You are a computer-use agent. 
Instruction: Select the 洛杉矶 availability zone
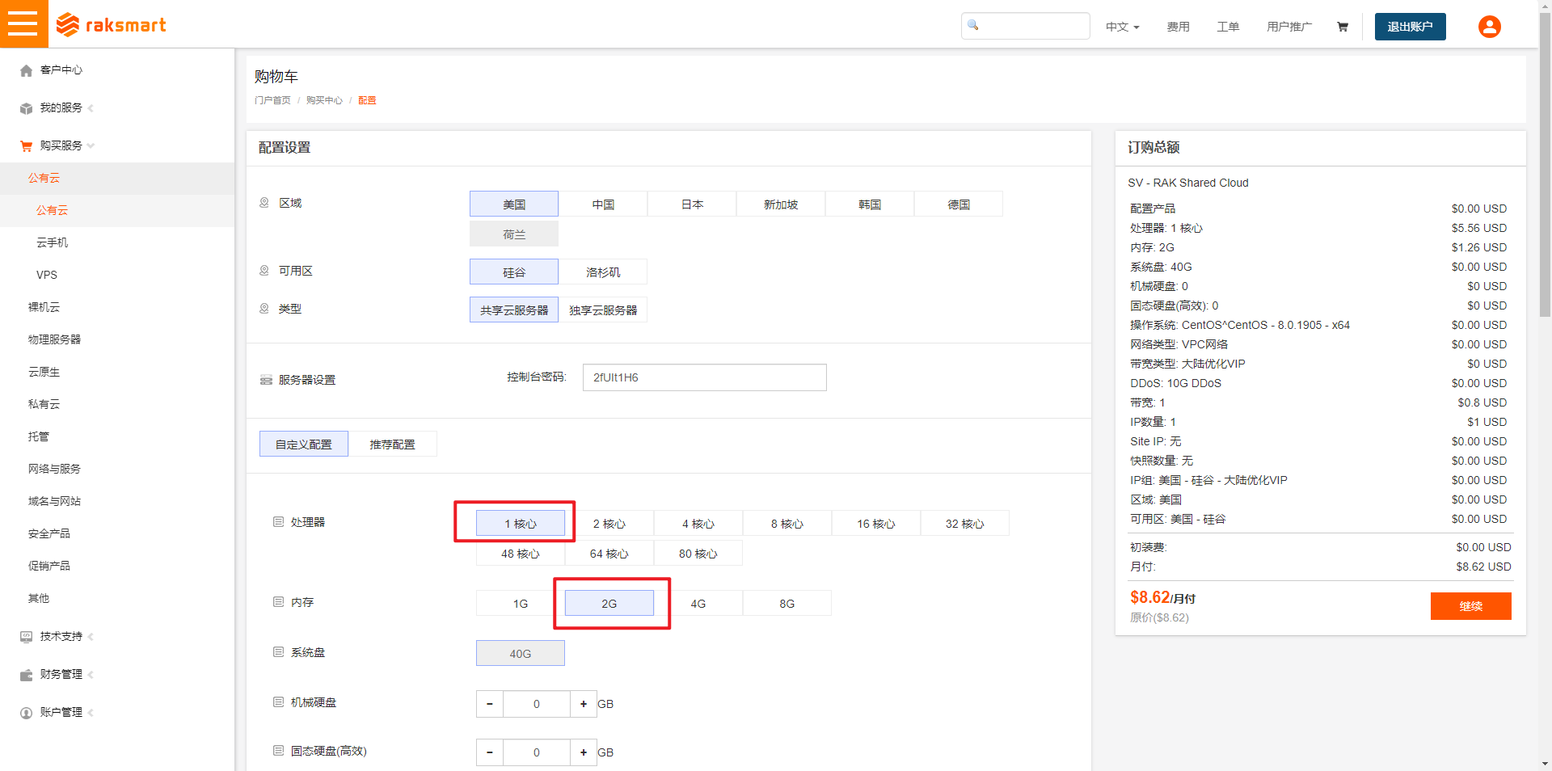[x=603, y=272]
